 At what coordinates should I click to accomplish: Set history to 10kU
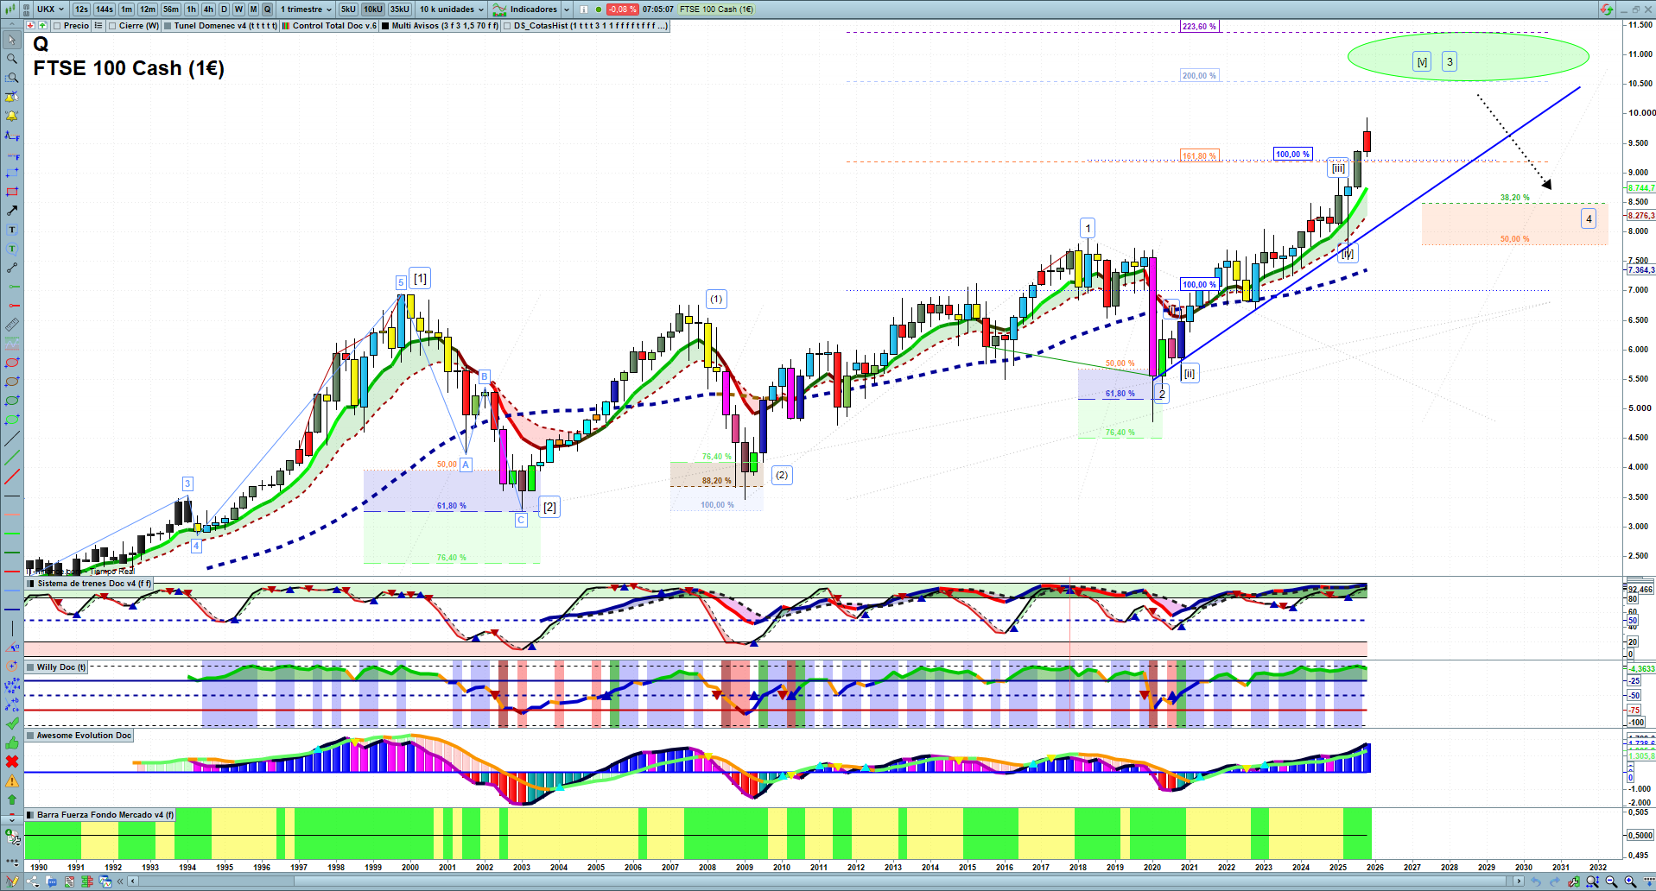(373, 9)
